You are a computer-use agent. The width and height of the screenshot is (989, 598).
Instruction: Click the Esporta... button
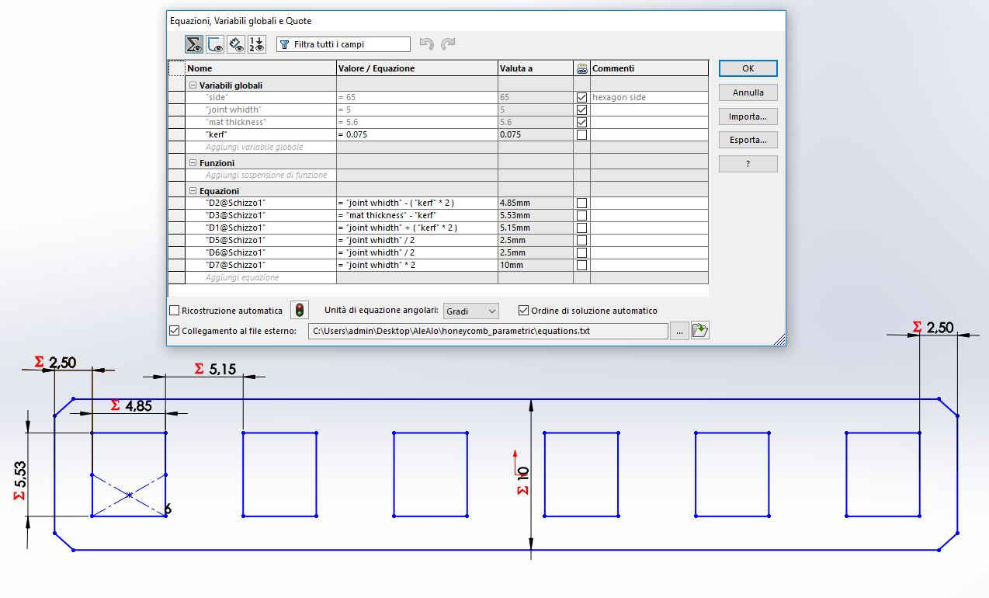pos(748,141)
